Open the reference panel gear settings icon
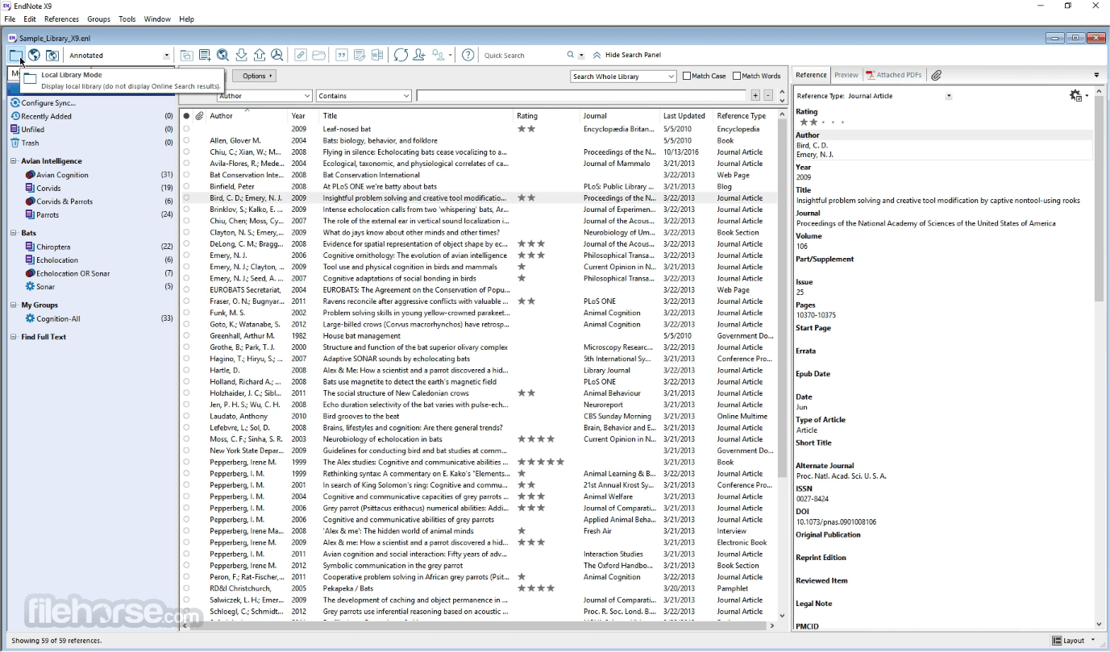This screenshot has height=652, width=1110. point(1075,96)
